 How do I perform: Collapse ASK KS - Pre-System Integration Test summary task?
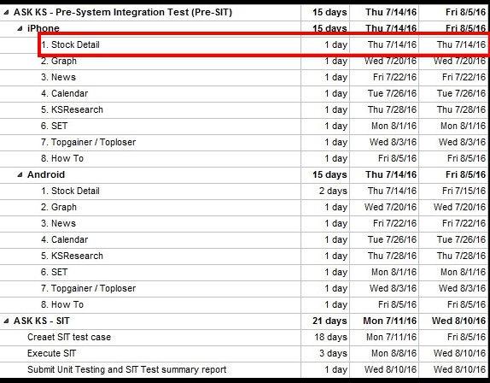coord(6,13)
